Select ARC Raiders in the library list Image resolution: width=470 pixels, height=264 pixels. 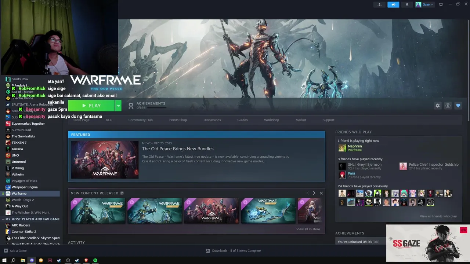(21, 225)
